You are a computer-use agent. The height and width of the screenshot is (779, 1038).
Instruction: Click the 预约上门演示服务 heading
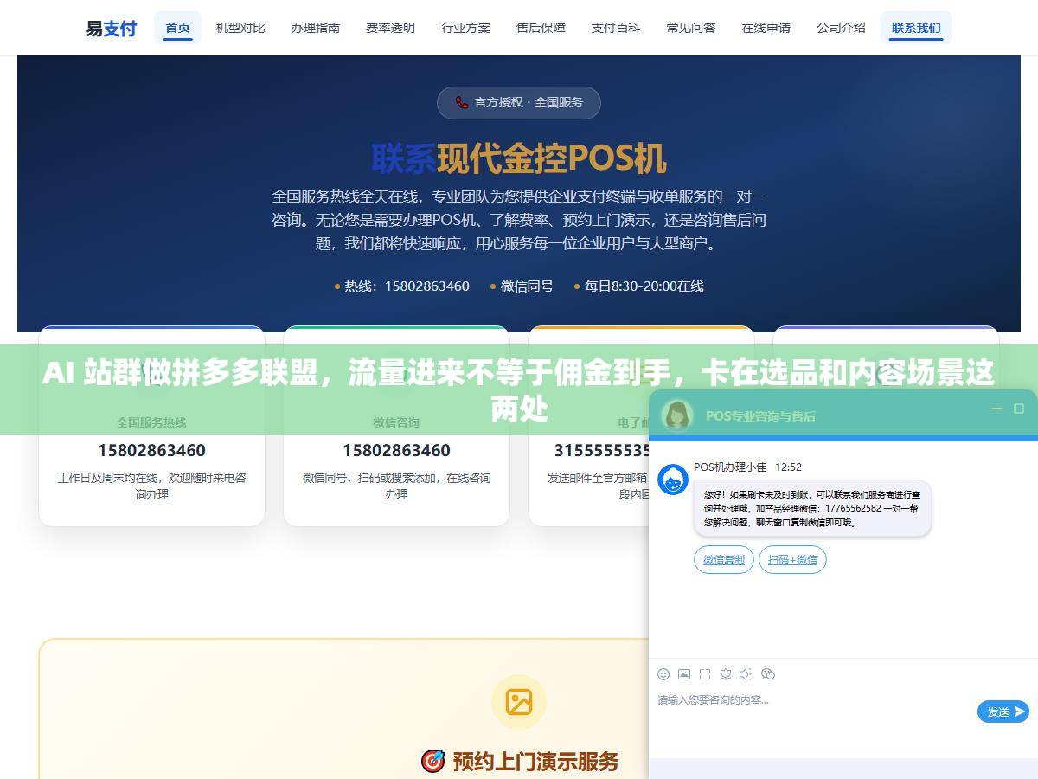[536, 762]
